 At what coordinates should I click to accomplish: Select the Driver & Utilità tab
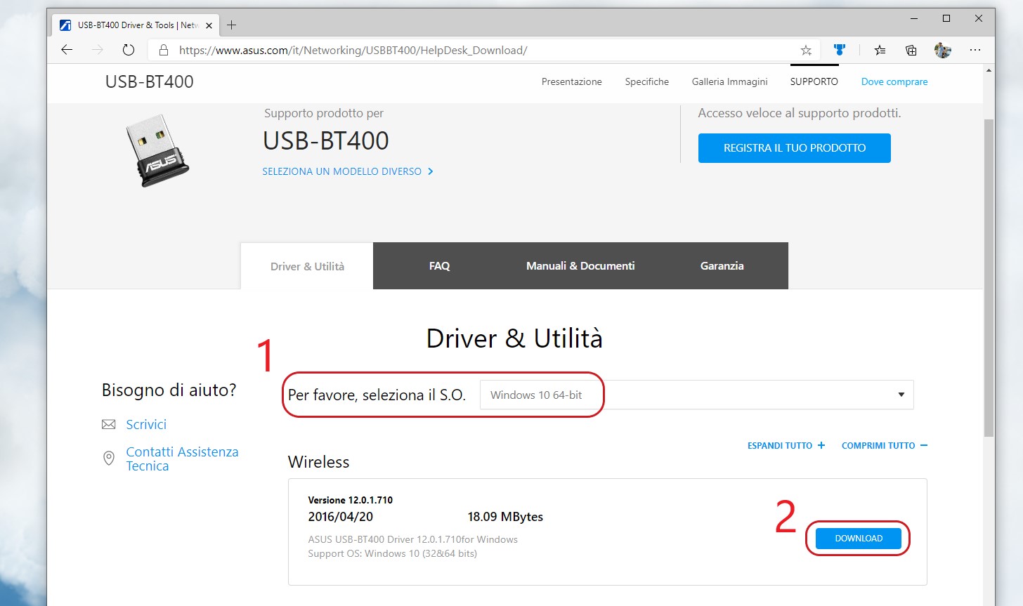[307, 266]
